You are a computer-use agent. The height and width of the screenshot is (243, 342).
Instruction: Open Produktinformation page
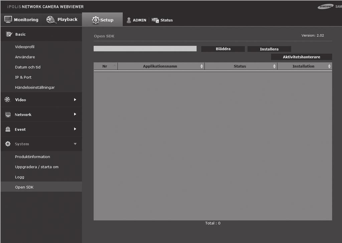pos(32,157)
